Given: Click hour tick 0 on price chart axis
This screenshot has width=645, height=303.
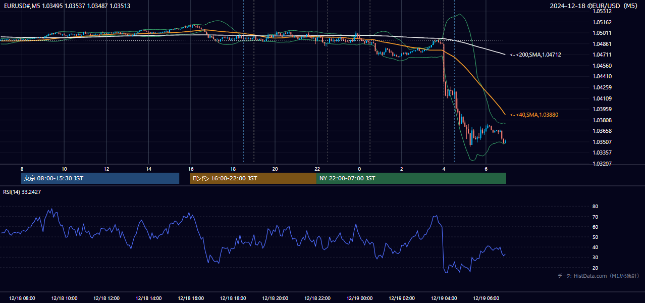Looking at the screenshot, I should click(359, 169).
